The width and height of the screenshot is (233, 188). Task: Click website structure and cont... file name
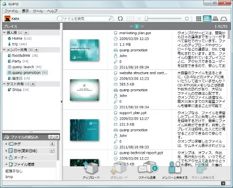tap(143, 73)
